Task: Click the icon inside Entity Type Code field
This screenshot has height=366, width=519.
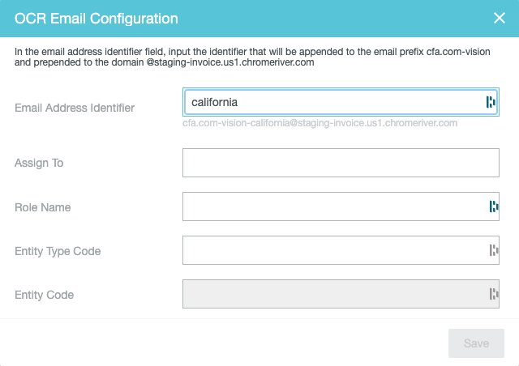Action: pos(493,250)
